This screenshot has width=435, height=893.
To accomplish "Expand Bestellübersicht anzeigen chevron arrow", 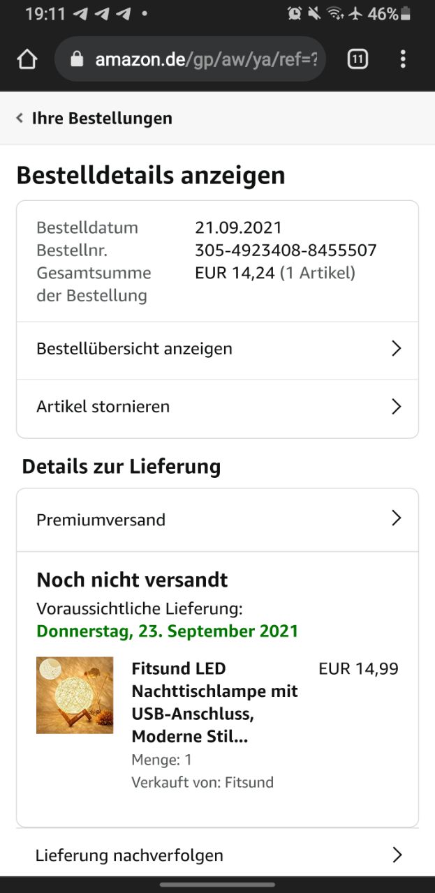I will (396, 348).
